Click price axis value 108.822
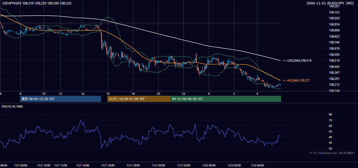 pos(334,36)
